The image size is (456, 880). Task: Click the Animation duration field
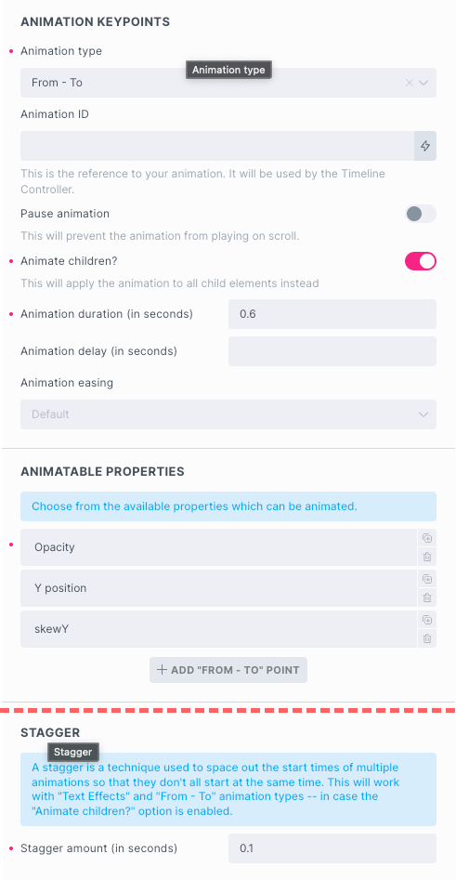pyautogui.click(x=332, y=314)
